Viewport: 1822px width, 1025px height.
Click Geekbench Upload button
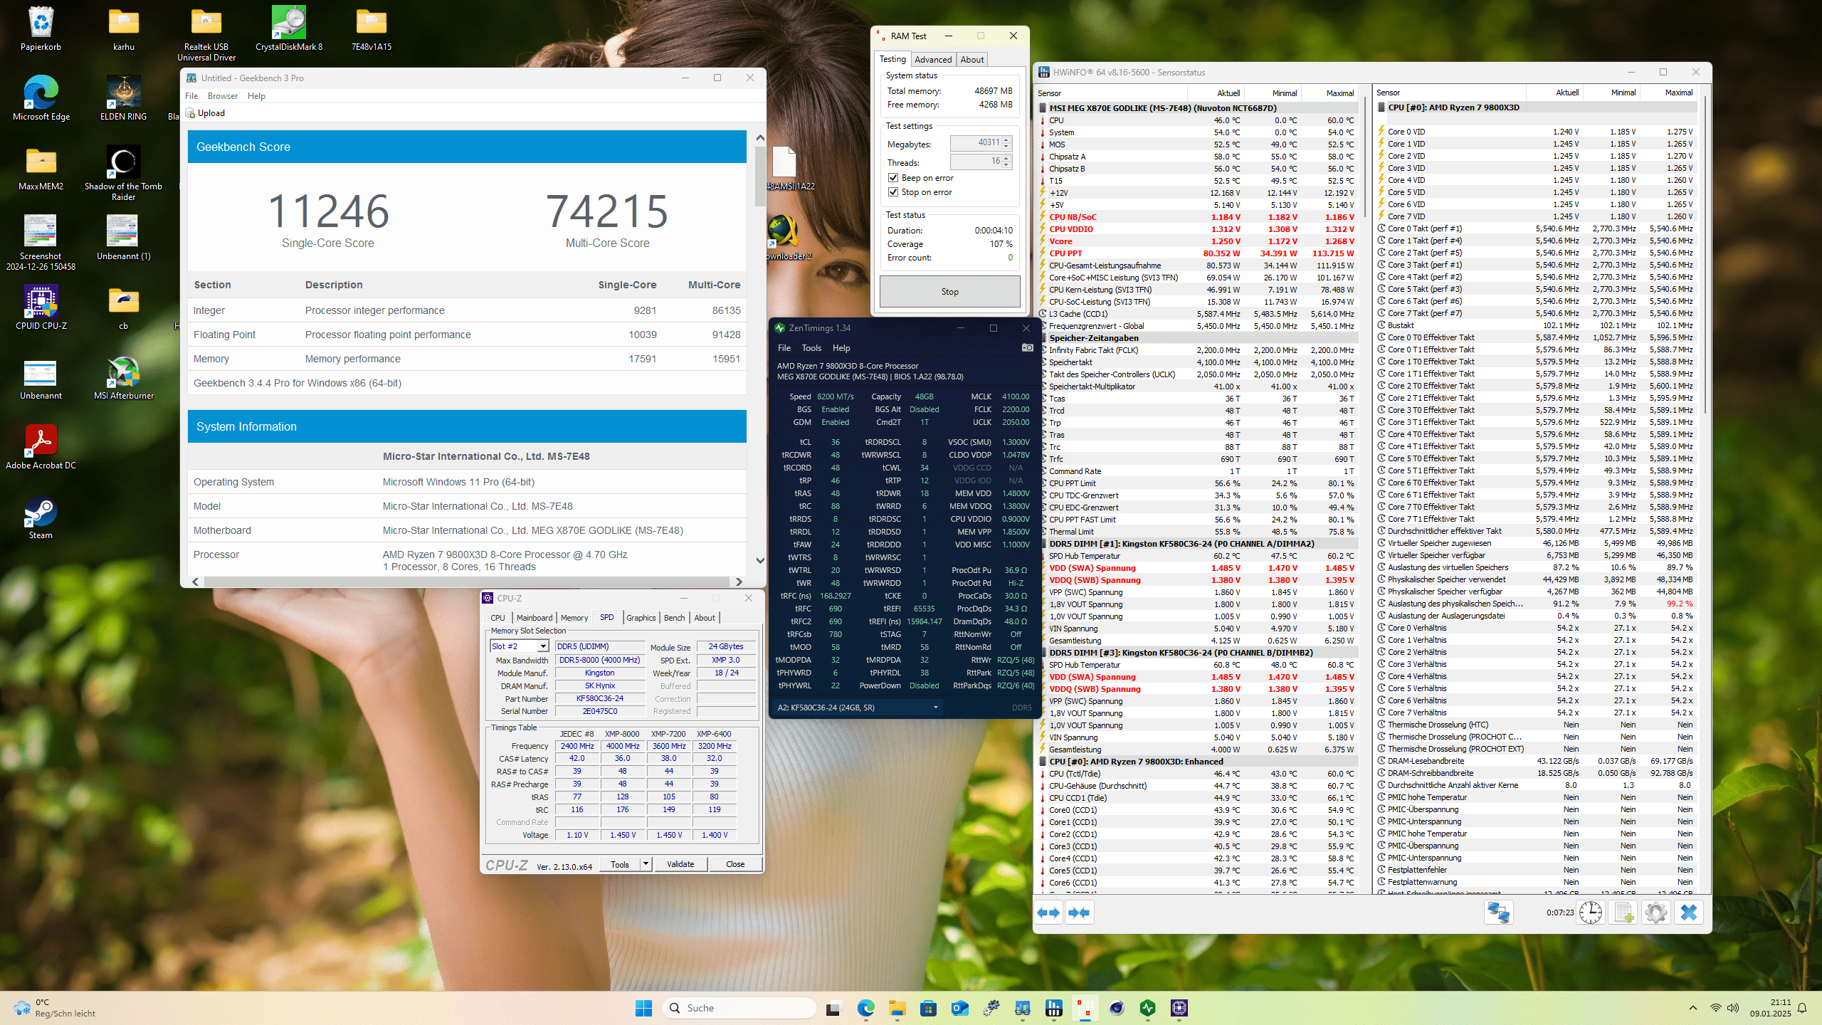(x=205, y=113)
